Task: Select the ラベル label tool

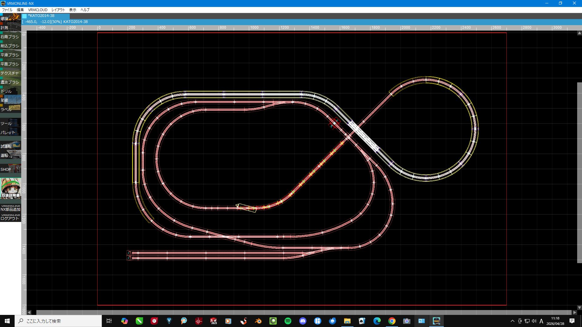Action: (x=11, y=109)
